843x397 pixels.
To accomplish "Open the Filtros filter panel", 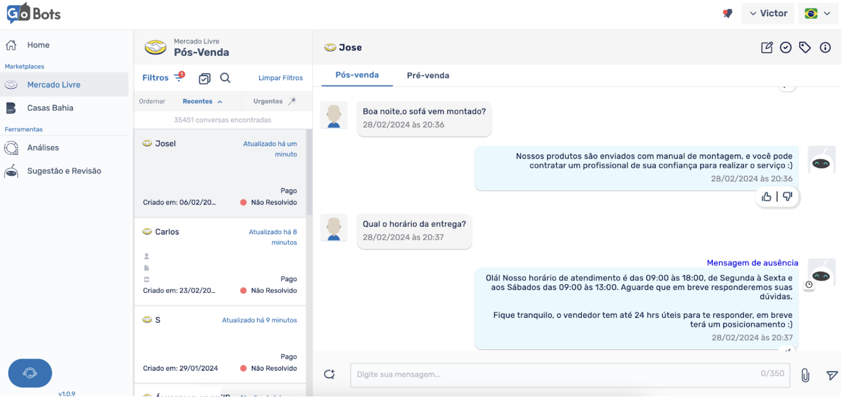I will pyautogui.click(x=163, y=77).
